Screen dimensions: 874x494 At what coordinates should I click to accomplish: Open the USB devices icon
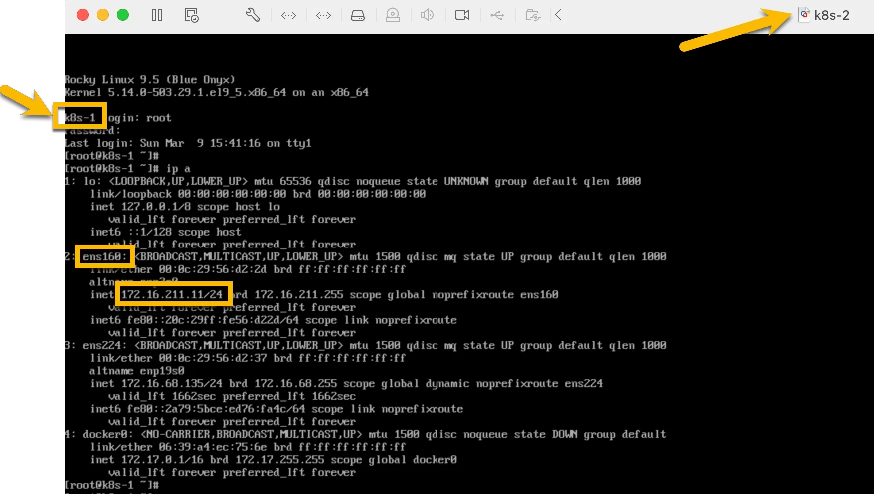497,15
